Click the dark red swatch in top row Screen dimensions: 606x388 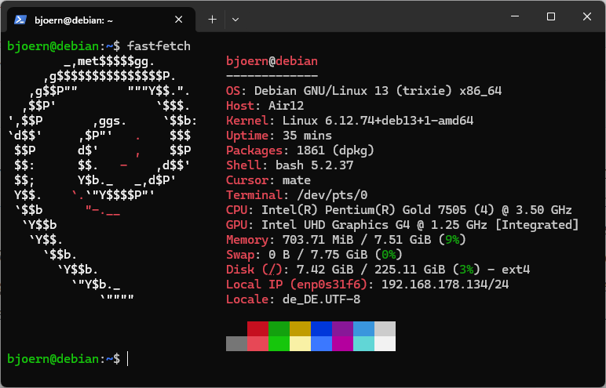pos(257,328)
